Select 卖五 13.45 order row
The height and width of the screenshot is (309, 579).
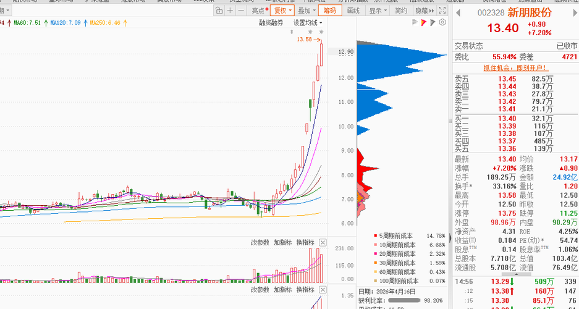point(516,78)
